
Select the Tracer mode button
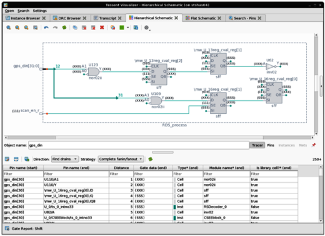coord(257,145)
